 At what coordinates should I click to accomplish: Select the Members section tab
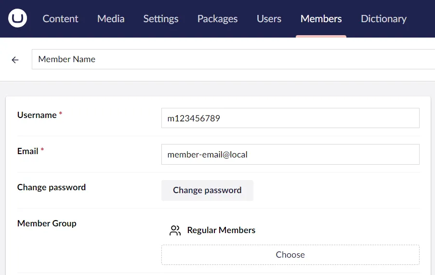(x=321, y=19)
